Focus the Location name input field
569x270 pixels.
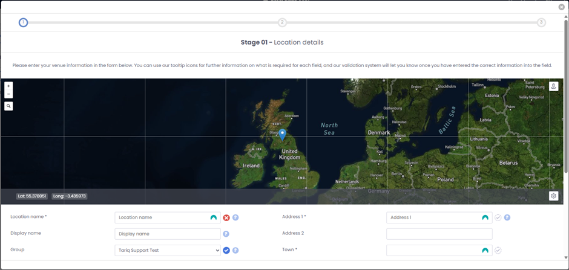168,217
